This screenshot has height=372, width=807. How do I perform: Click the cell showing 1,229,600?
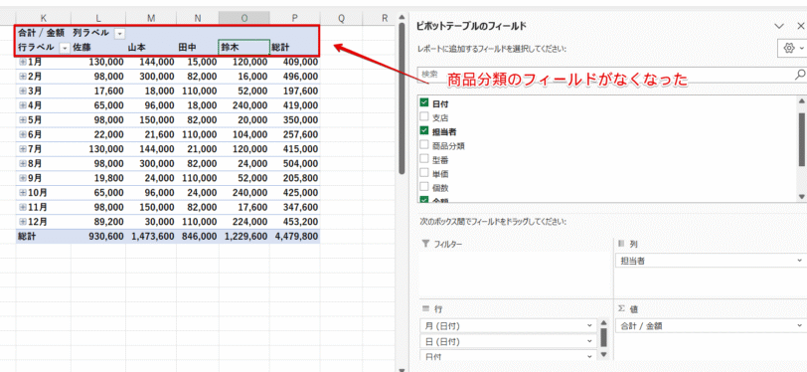243,237
